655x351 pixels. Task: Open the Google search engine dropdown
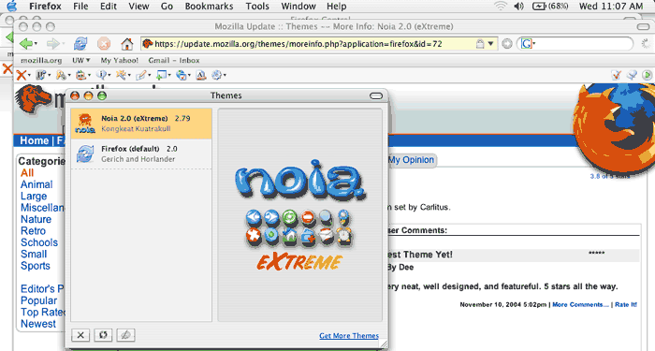coord(528,43)
